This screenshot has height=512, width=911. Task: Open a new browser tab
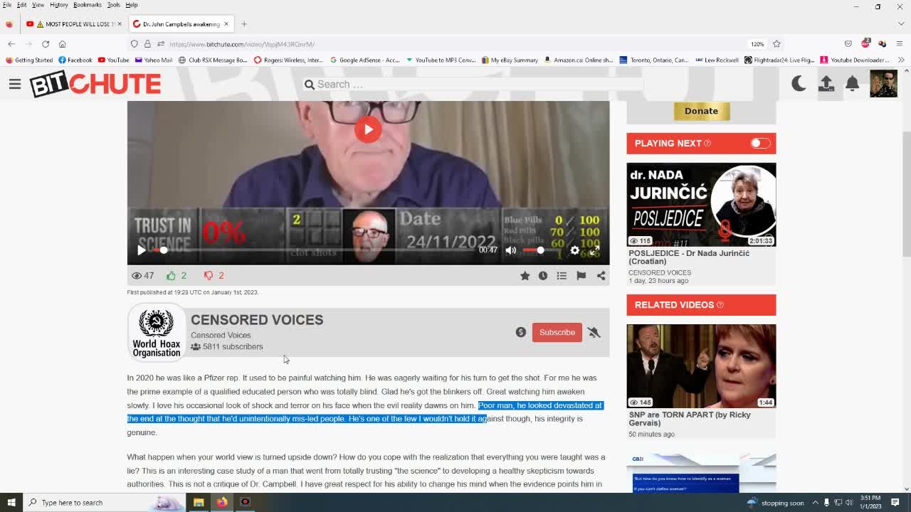(243, 24)
